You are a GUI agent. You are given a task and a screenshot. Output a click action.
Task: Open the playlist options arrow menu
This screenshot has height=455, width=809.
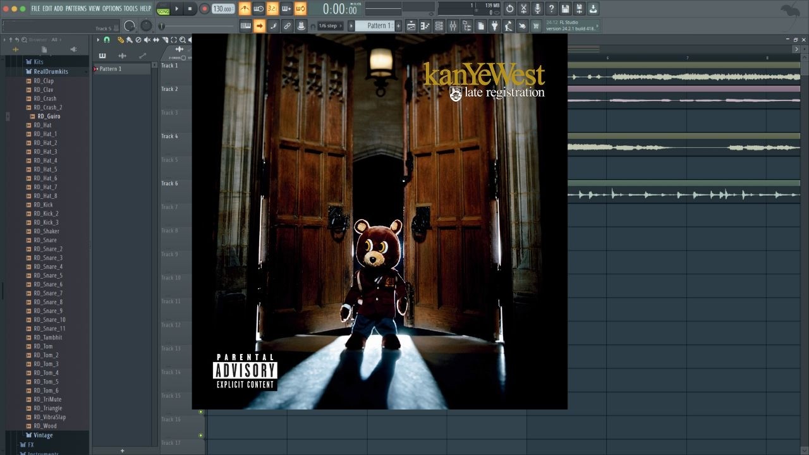point(98,40)
